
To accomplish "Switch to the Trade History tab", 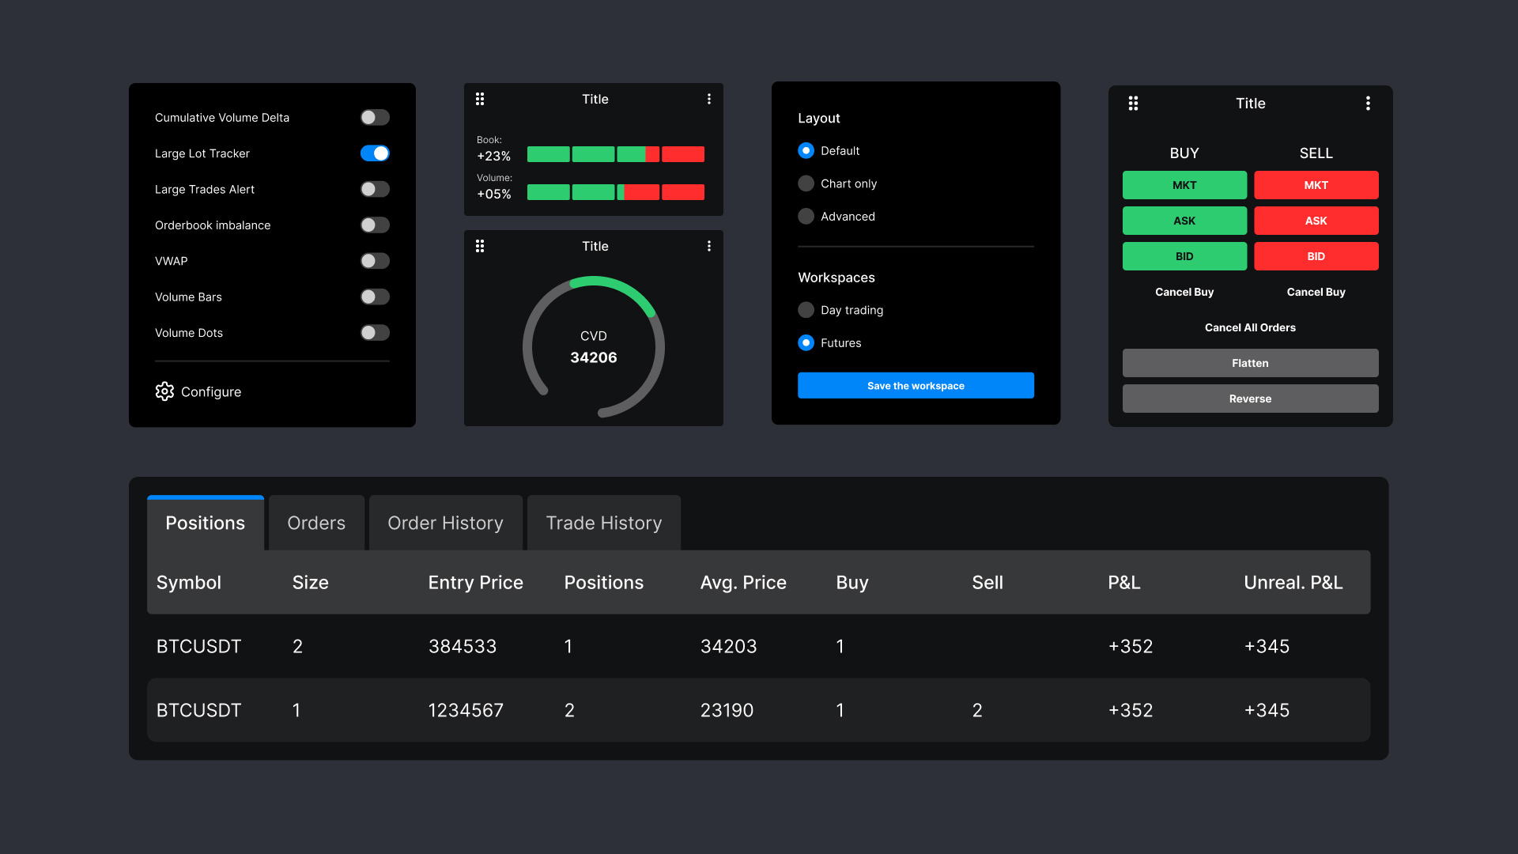I will tap(603, 523).
